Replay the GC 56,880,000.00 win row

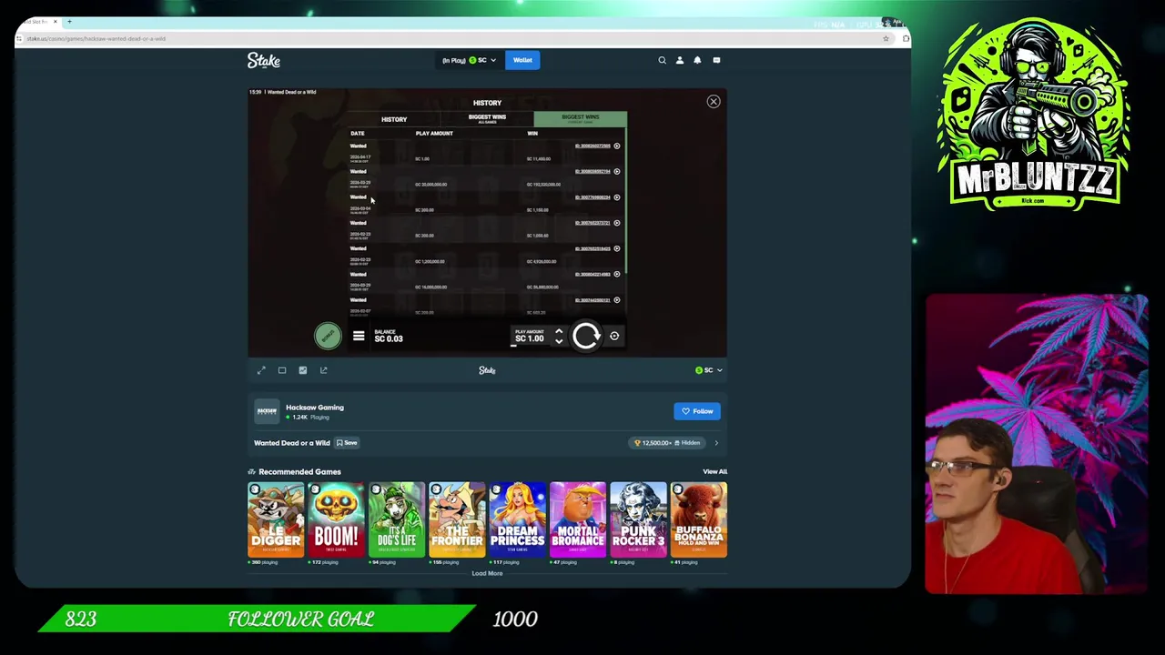(617, 274)
